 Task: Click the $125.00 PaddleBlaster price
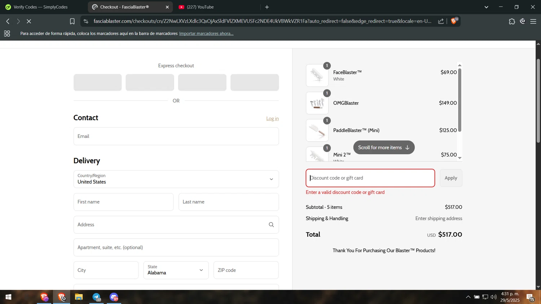click(x=448, y=130)
